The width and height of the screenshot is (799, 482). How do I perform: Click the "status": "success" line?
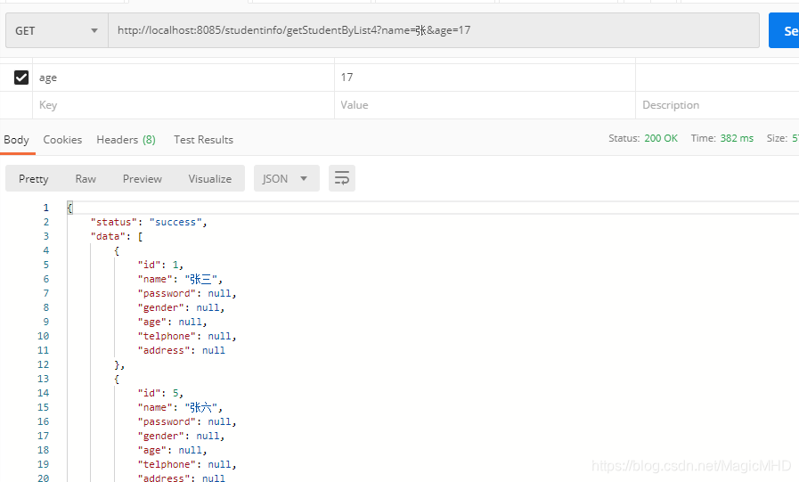pyautogui.click(x=149, y=222)
